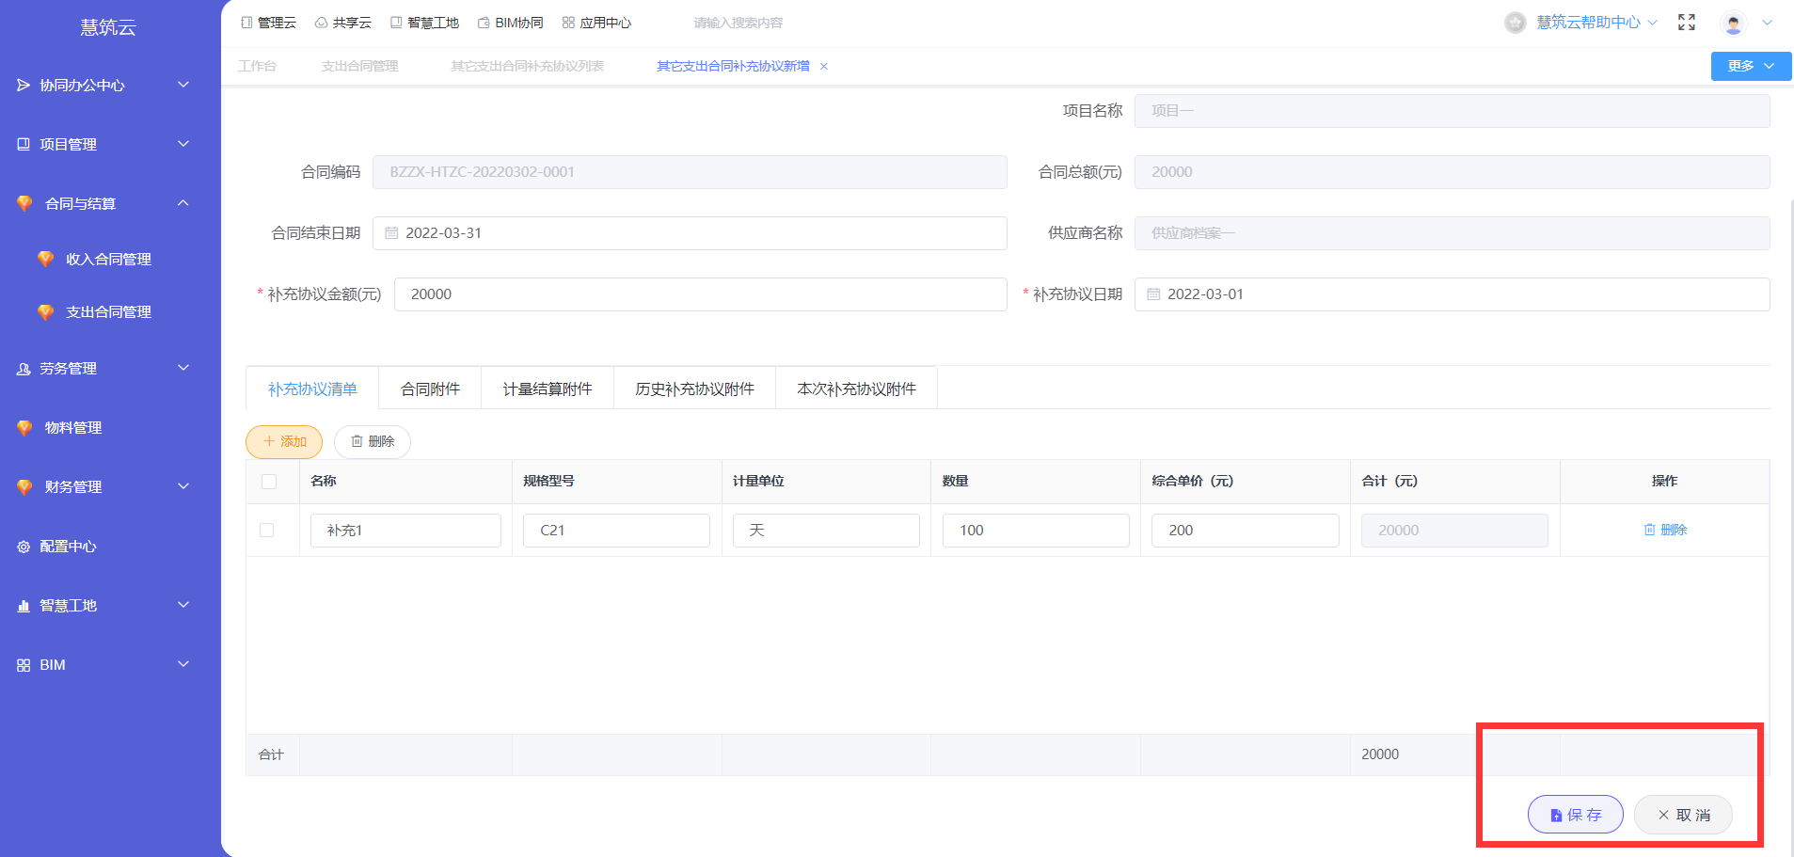Expand the 协同办公中心 chevron
Viewport: 1794px width, 857px height.
(x=183, y=85)
